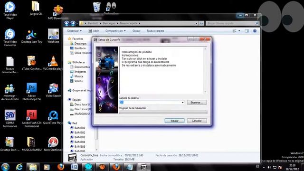Screen dimensions: 304x171
Task: Click the Windows Start button
Action: [5, 167]
